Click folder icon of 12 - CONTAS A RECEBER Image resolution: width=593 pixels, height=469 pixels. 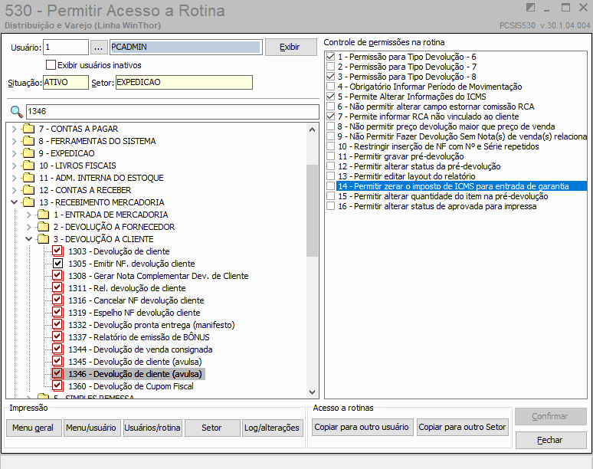(x=28, y=190)
